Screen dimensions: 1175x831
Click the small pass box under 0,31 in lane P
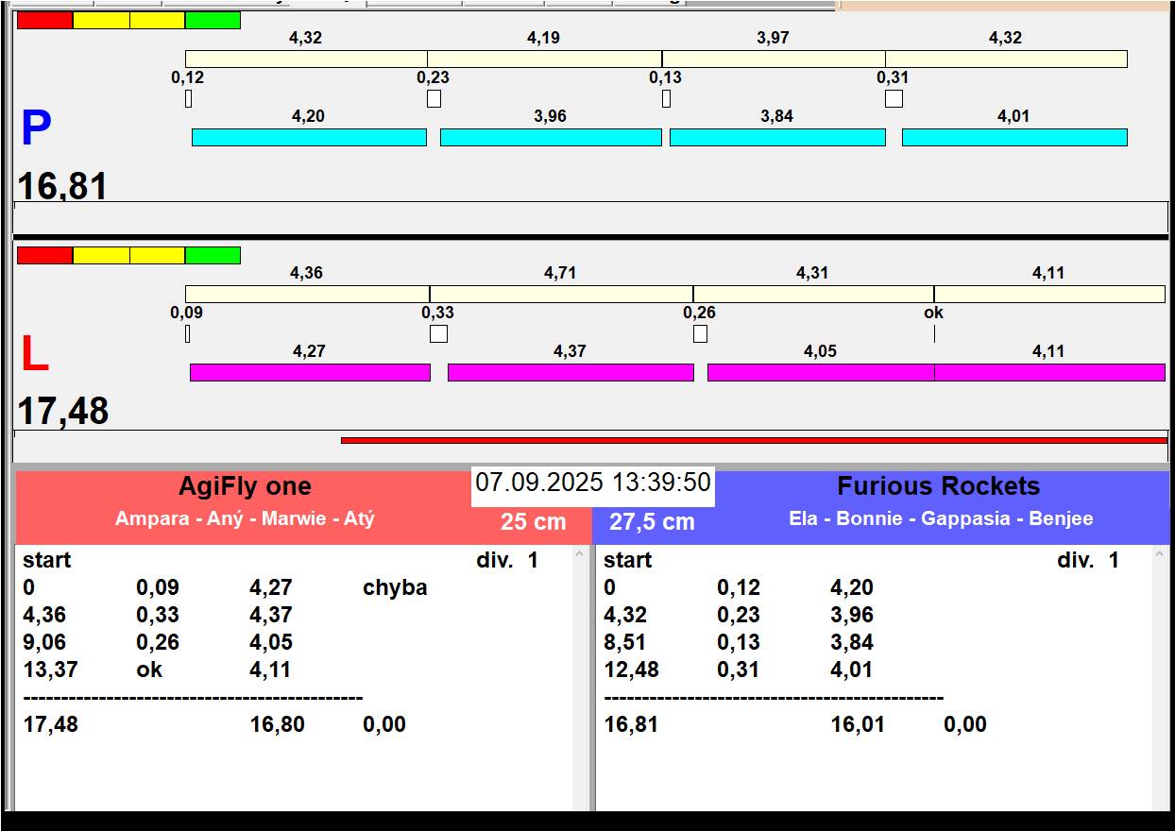coord(894,98)
